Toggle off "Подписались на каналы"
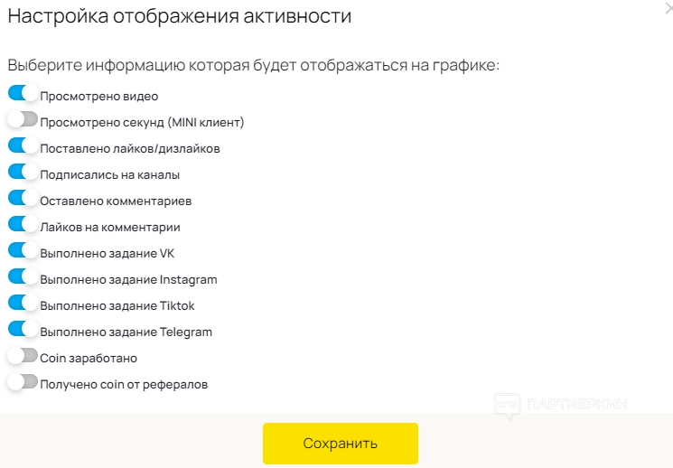Viewport: 673px width, 468px height. pyautogui.click(x=23, y=172)
